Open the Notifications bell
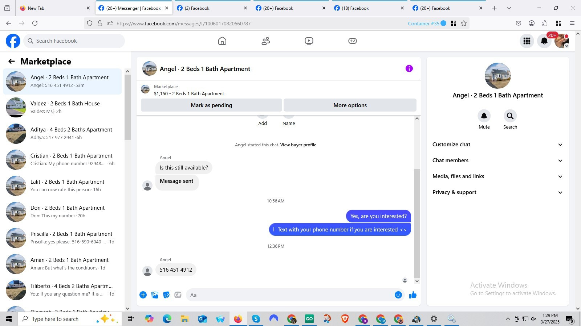 544,41
